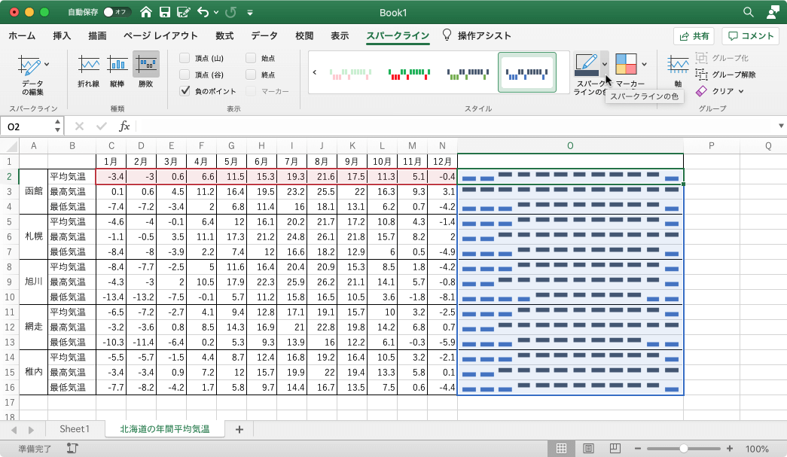Switch to normal view in status bar

click(x=561, y=449)
